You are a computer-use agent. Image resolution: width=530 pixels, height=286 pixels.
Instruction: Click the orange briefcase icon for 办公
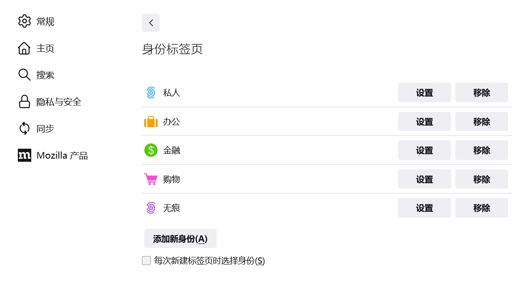pyautogui.click(x=151, y=122)
